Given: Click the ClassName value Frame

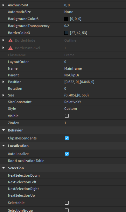Looking at the screenshot, I should [69, 55].
